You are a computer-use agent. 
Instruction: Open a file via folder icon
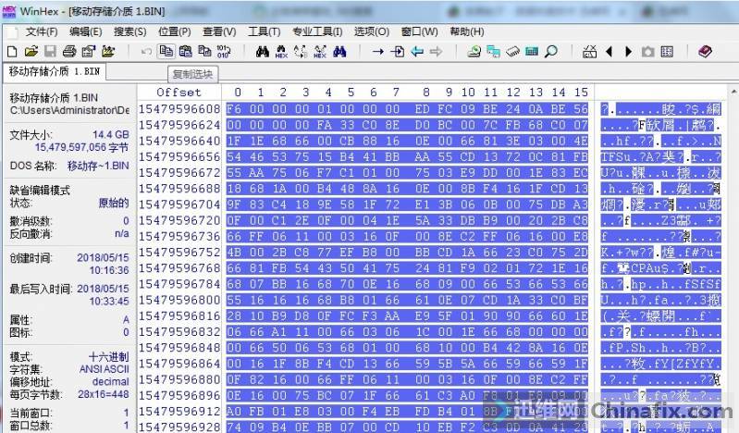point(31,52)
